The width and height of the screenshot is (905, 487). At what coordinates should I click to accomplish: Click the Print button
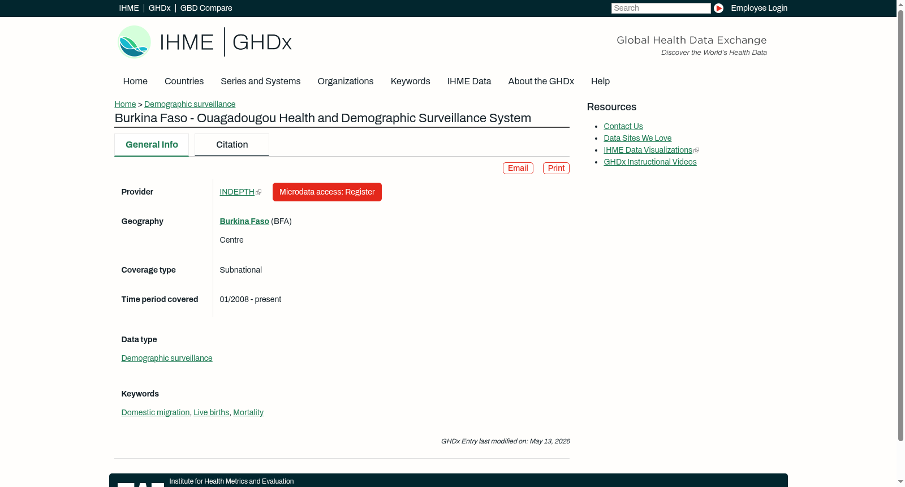point(556,168)
